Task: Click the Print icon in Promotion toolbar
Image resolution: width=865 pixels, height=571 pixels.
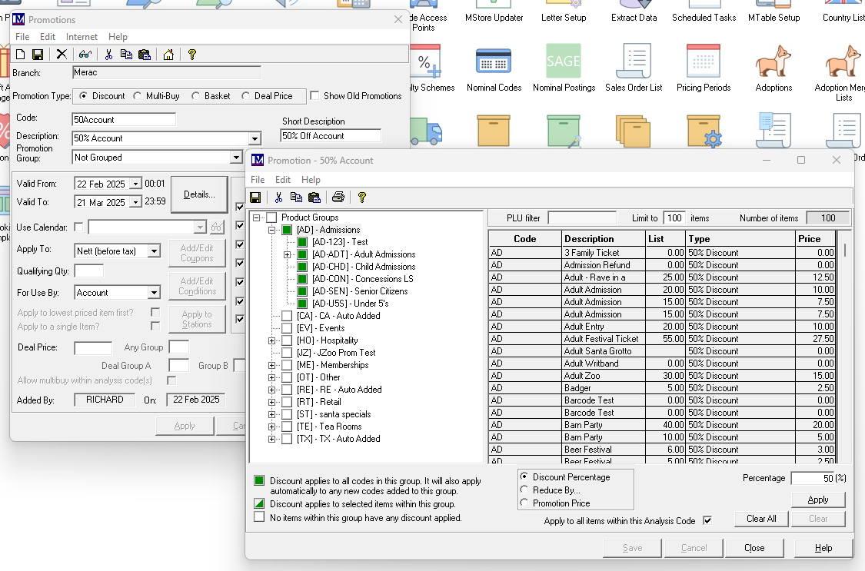Action: [338, 198]
